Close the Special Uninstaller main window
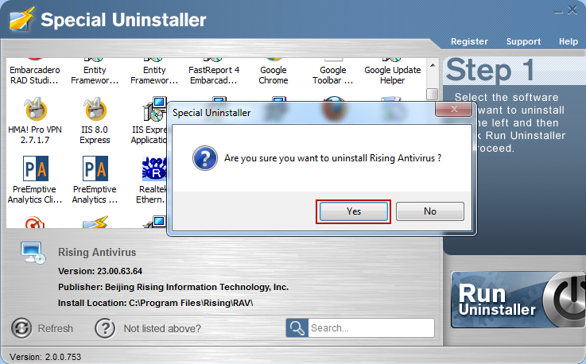Screen dimensions: 586x364 click(x=572, y=10)
